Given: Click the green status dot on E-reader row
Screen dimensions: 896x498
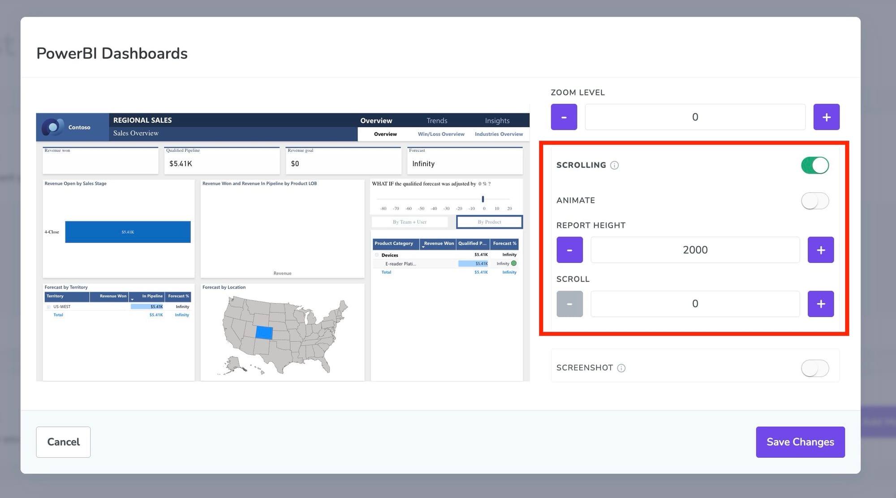Looking at the screenshot, I should pyautogui.click(x=514, y=263).
